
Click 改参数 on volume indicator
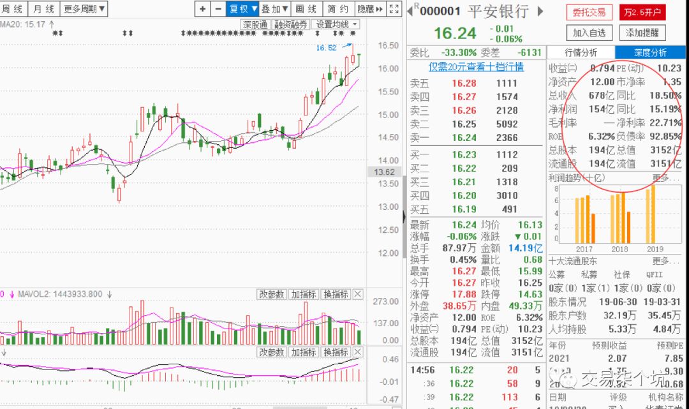click(x=272, y=294)
